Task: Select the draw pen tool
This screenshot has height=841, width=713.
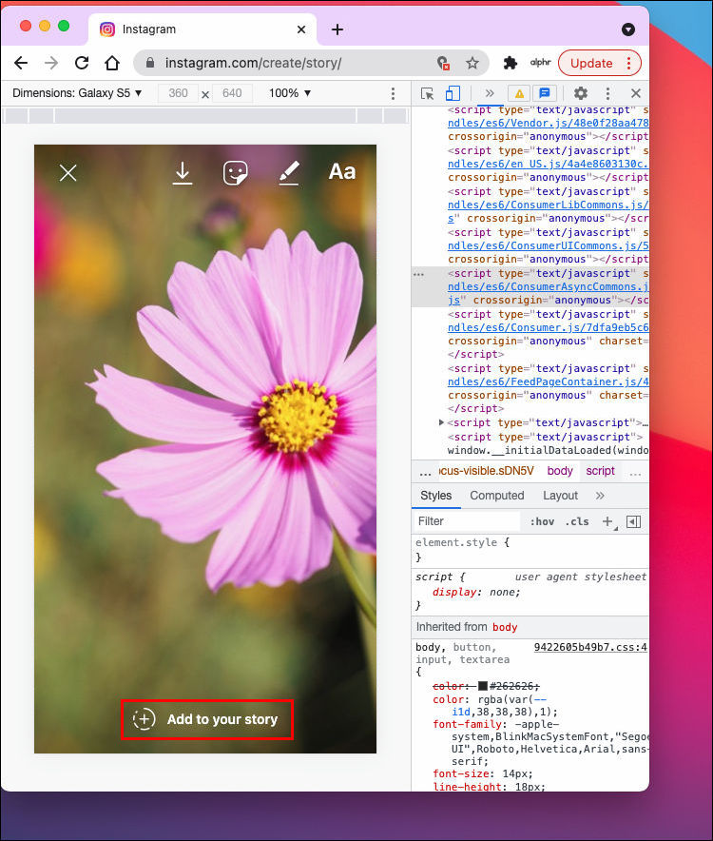Action: [288, 172]
